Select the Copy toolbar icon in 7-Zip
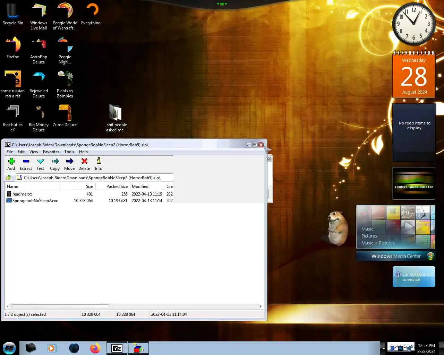 click(55, 164)
